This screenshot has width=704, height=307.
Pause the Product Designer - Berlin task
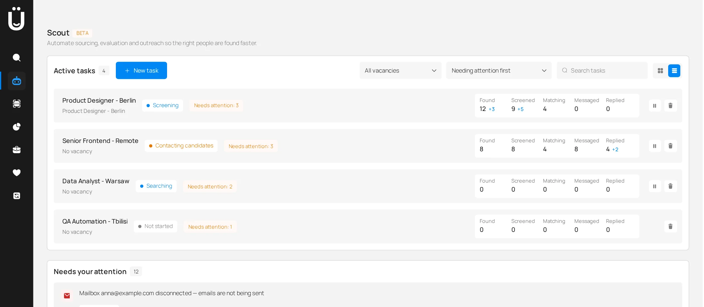click(x=655, y=106)
